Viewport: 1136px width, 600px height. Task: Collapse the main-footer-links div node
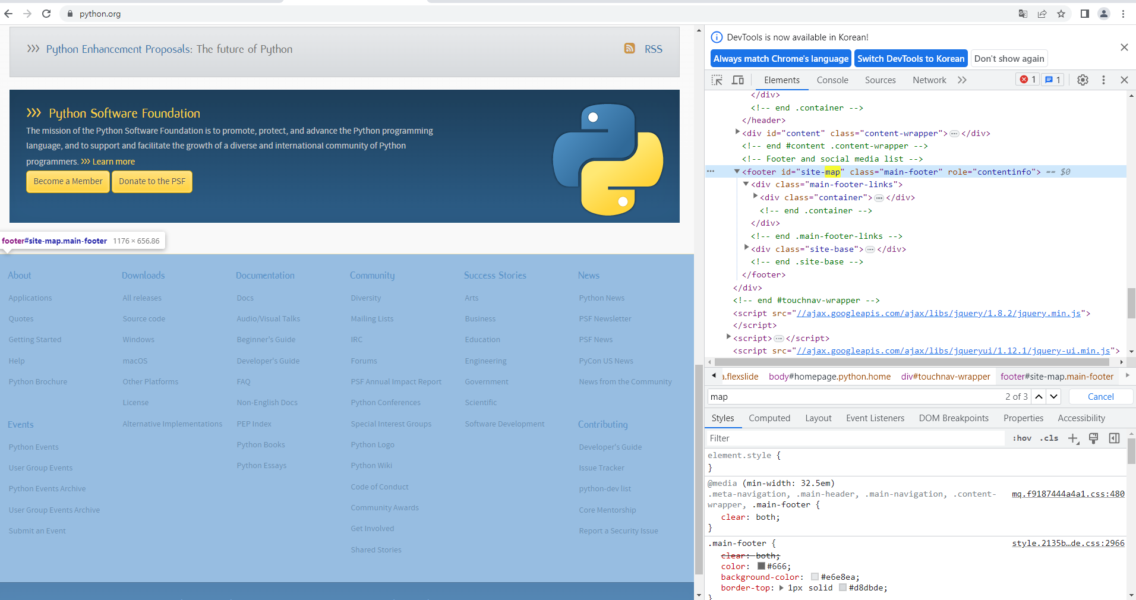746,184
